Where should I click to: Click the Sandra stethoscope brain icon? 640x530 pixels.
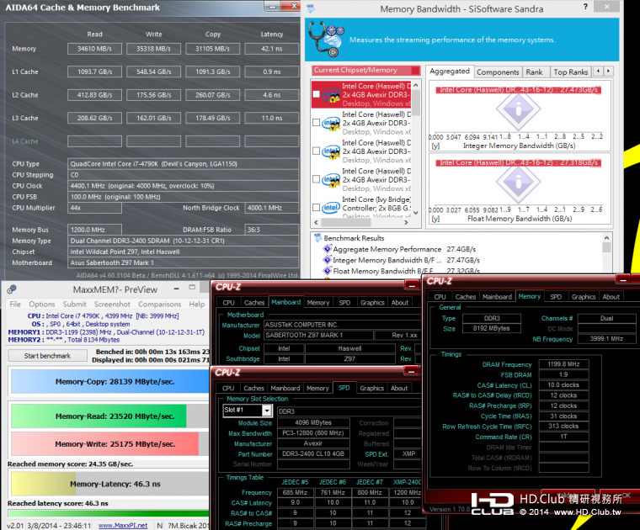pyautogui.click(x=326, y=40)
